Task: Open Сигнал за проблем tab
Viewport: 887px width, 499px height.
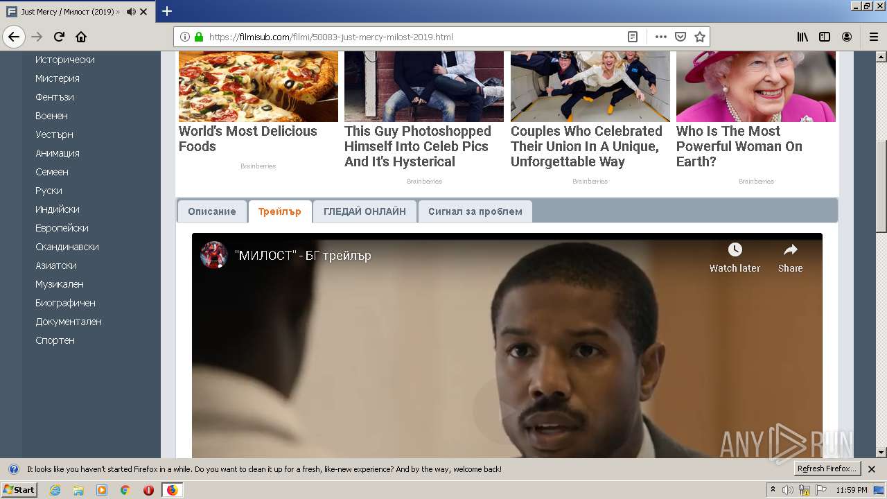Action: pyautogui.click(x=475, y=211)
